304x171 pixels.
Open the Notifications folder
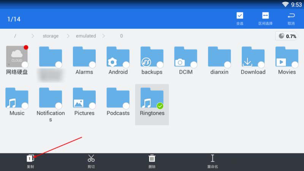pyautogui.click(x=51, y=98)
